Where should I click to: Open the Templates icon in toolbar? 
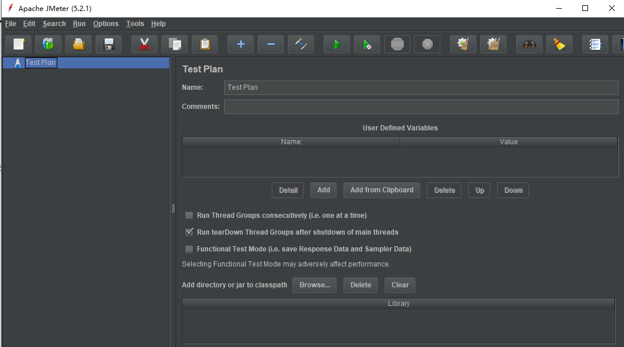point(48,44)
